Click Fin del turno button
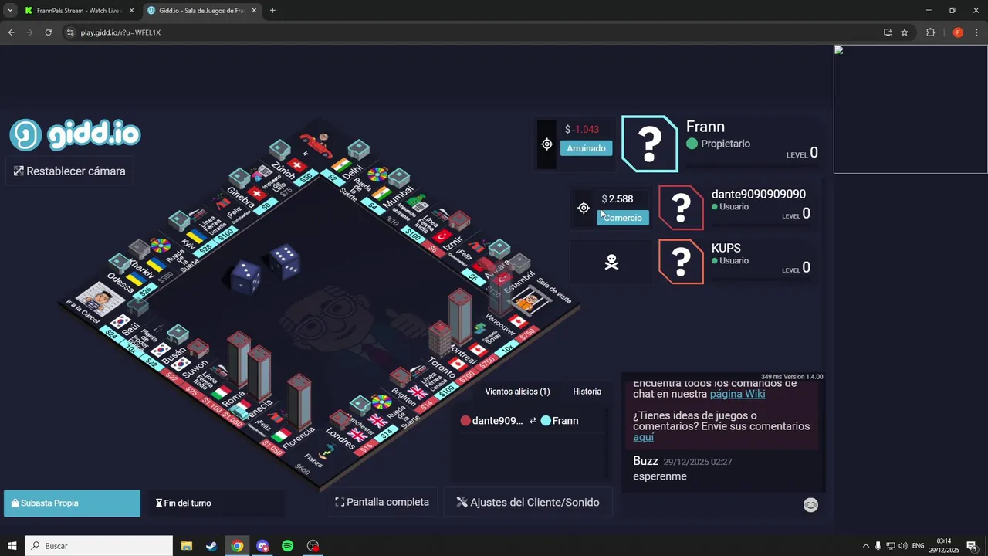The image size is (988, 556). pos(215,503)
